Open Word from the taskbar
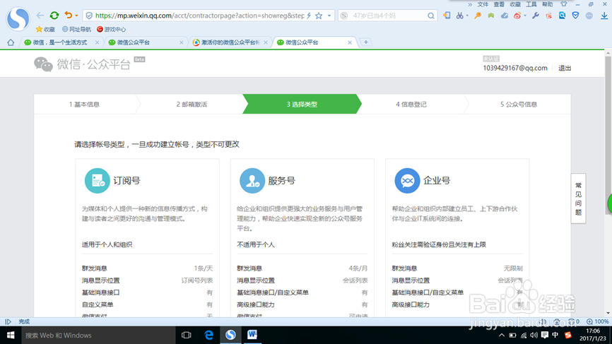 click(252, 335)
